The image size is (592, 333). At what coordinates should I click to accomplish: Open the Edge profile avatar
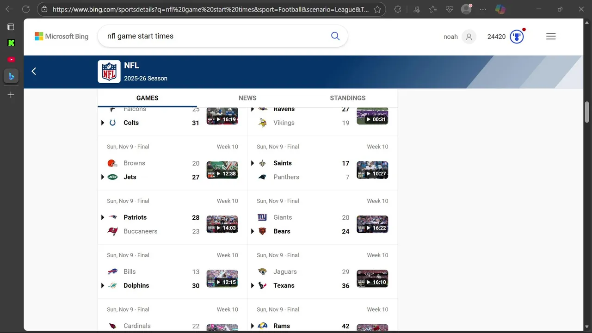pyautogui.click(x=466, y=9)
